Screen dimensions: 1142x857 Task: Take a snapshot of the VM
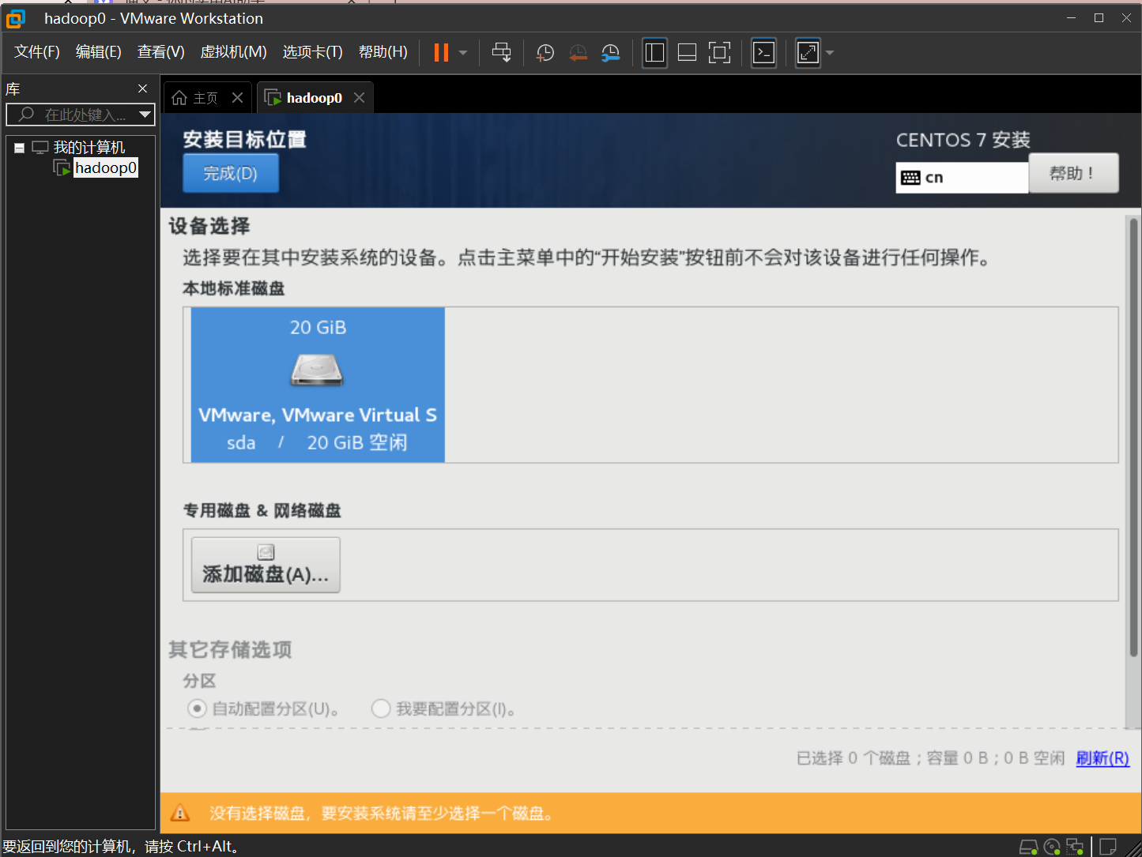tap(545, 53)
